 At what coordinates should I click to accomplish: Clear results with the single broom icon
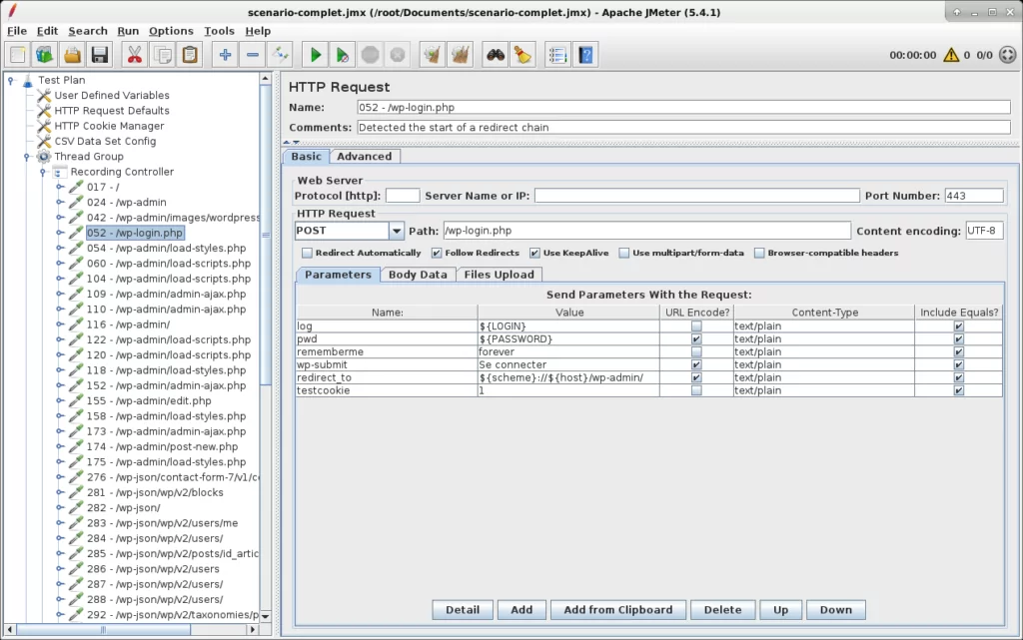pos(432,55)
